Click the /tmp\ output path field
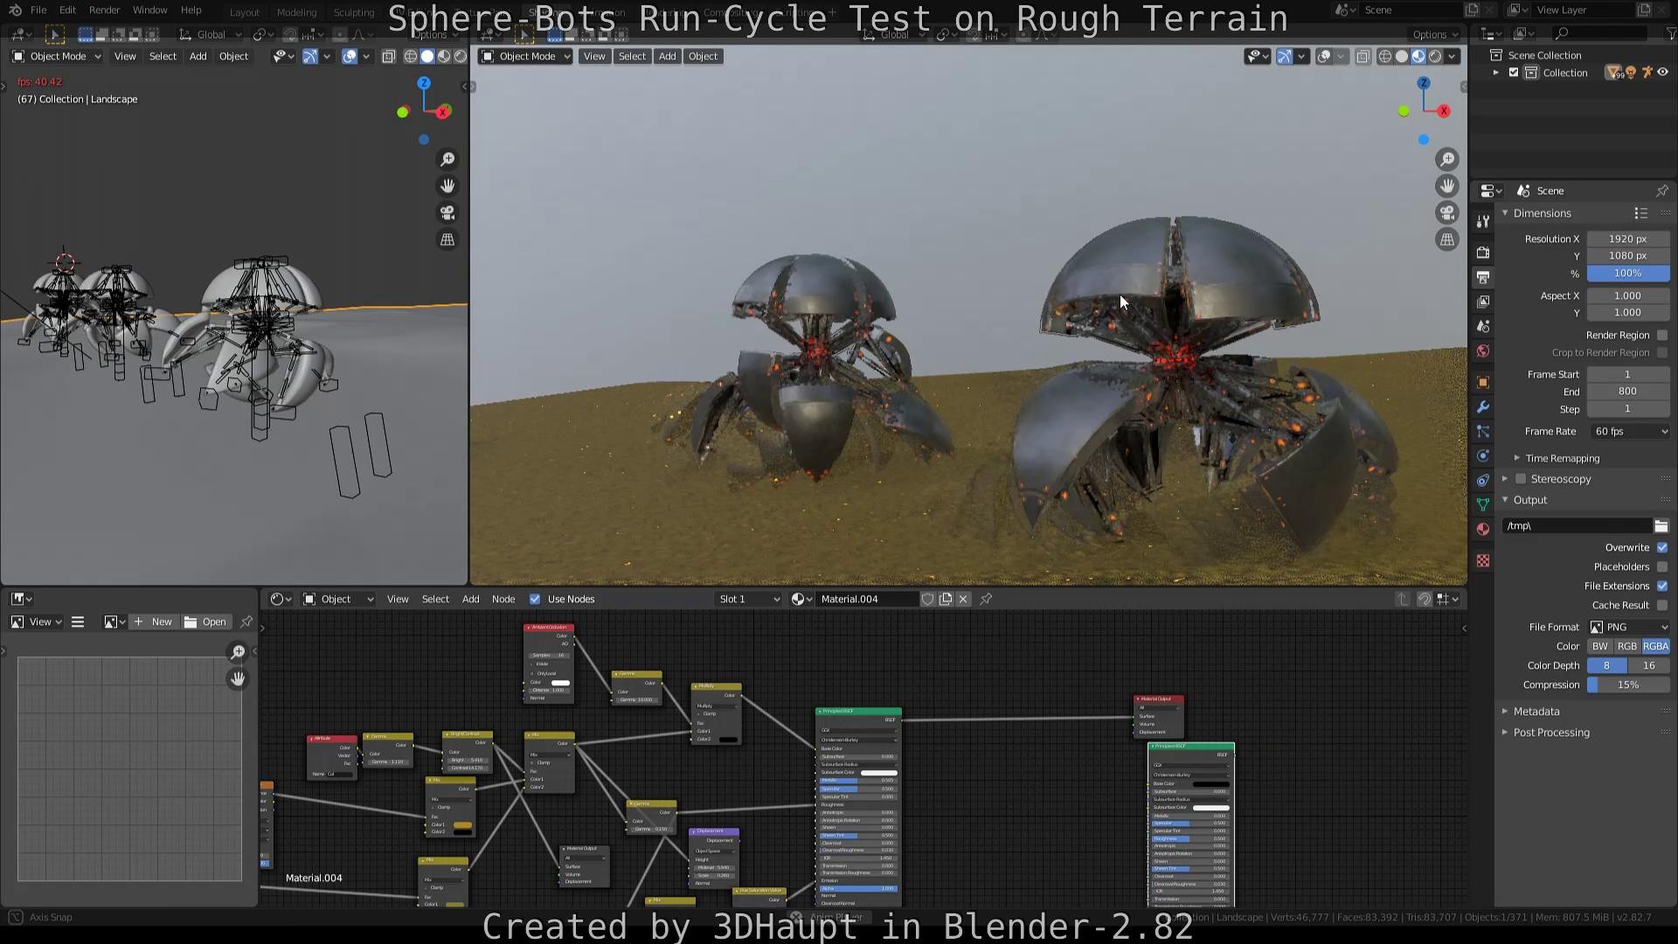Viewport: 1678px width, 944px height. pyautogui.click(x=1577, y=525)
